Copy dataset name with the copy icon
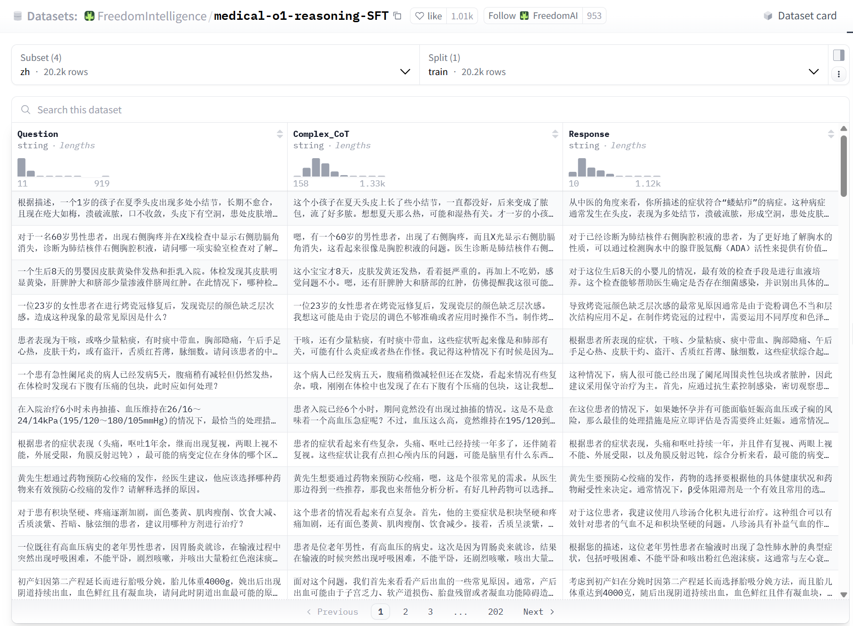Viewport: 853px width, 626px height. [x=398, y=16]
